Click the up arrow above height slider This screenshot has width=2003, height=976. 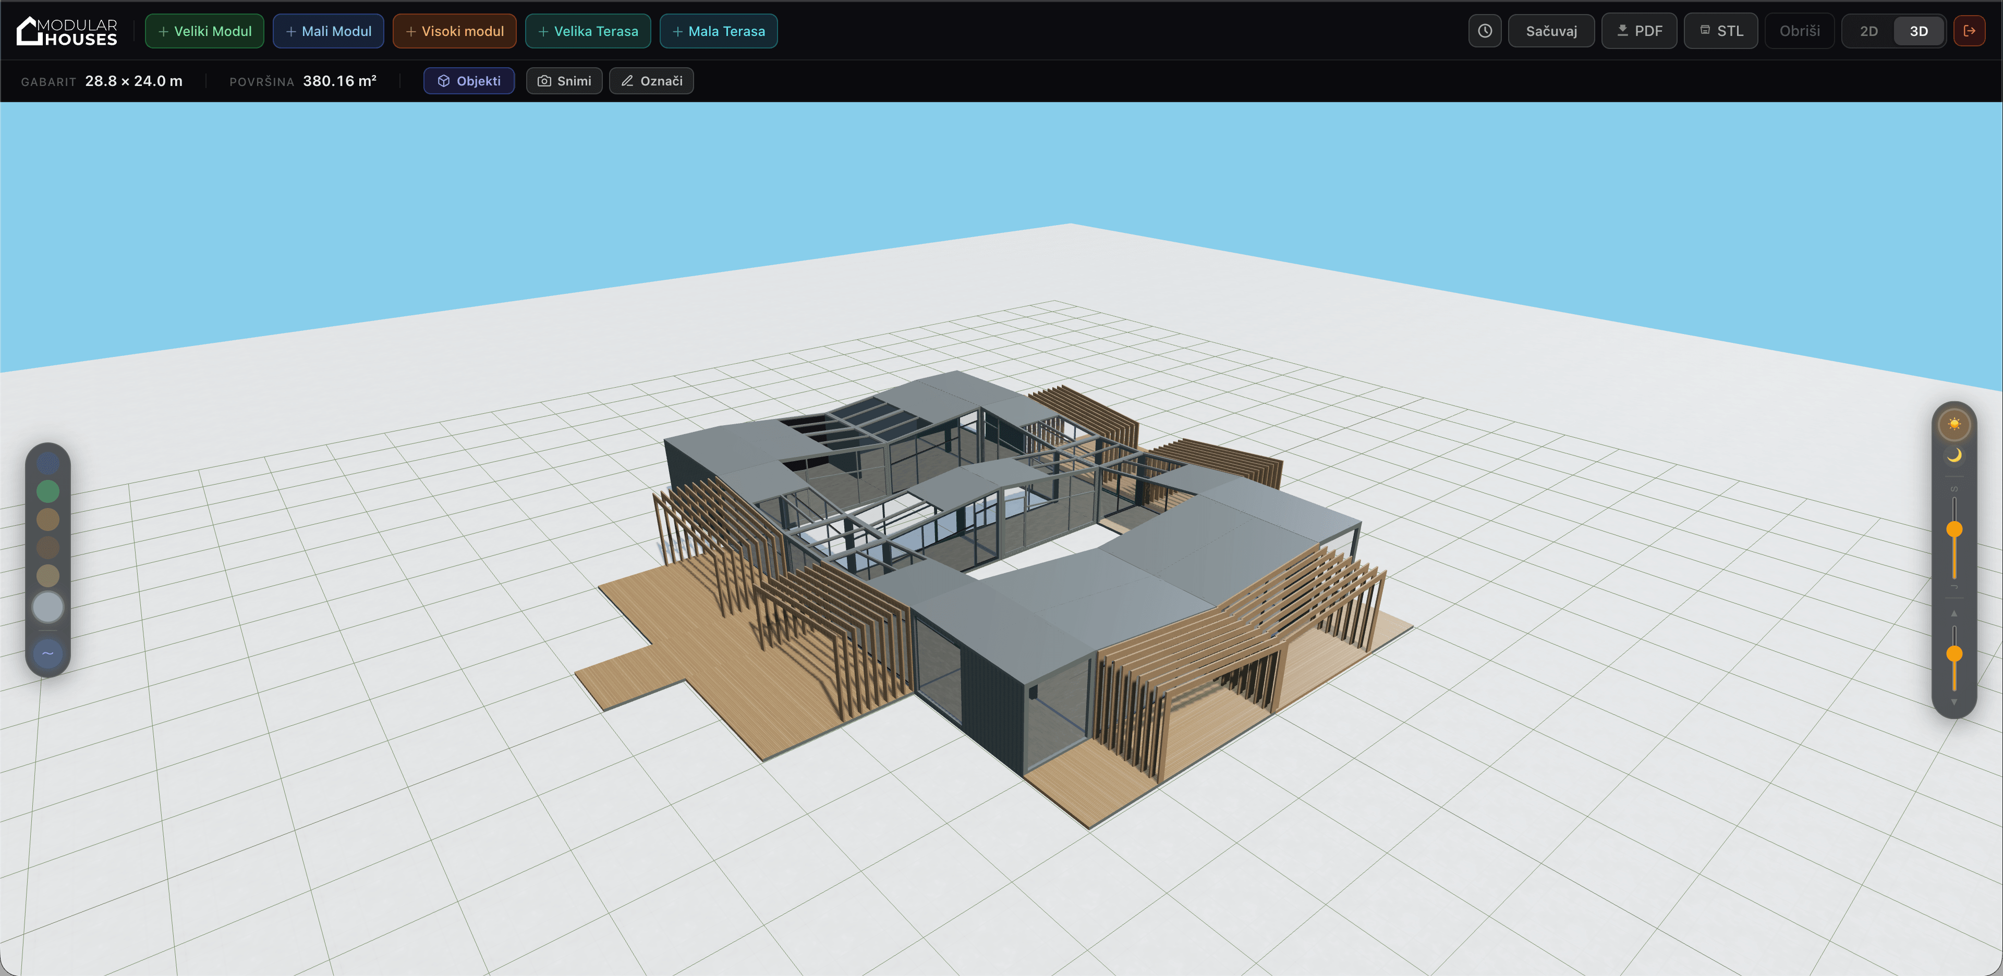(x=1954, y=614)
